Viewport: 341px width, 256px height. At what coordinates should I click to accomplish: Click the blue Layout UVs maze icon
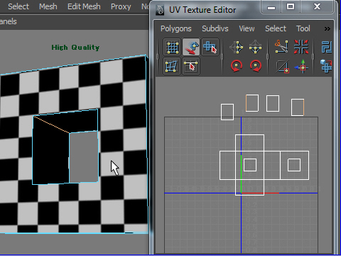(327, 47)
